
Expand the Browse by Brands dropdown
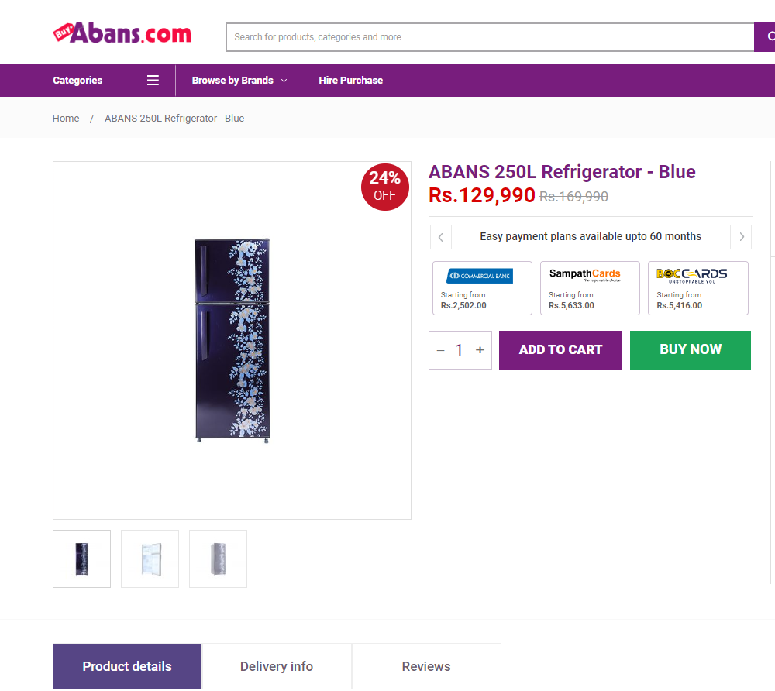[239, 80]
